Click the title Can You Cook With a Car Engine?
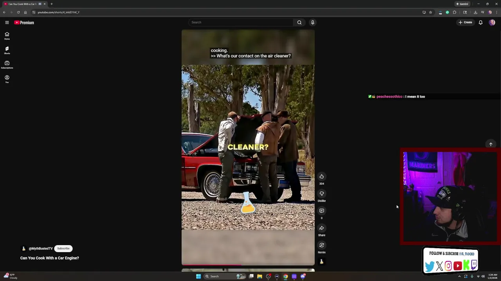The width and height of the screenshot is (501, 281). pyautogui.click(x=50, y=258)
